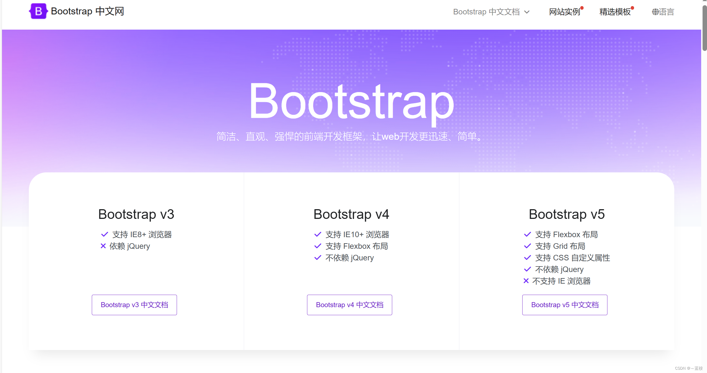Image resolution: width=707 pixels, height=373 pixels.
Task: Open the Bootstrap v4 中文文档 button
Action: point(349,305)
